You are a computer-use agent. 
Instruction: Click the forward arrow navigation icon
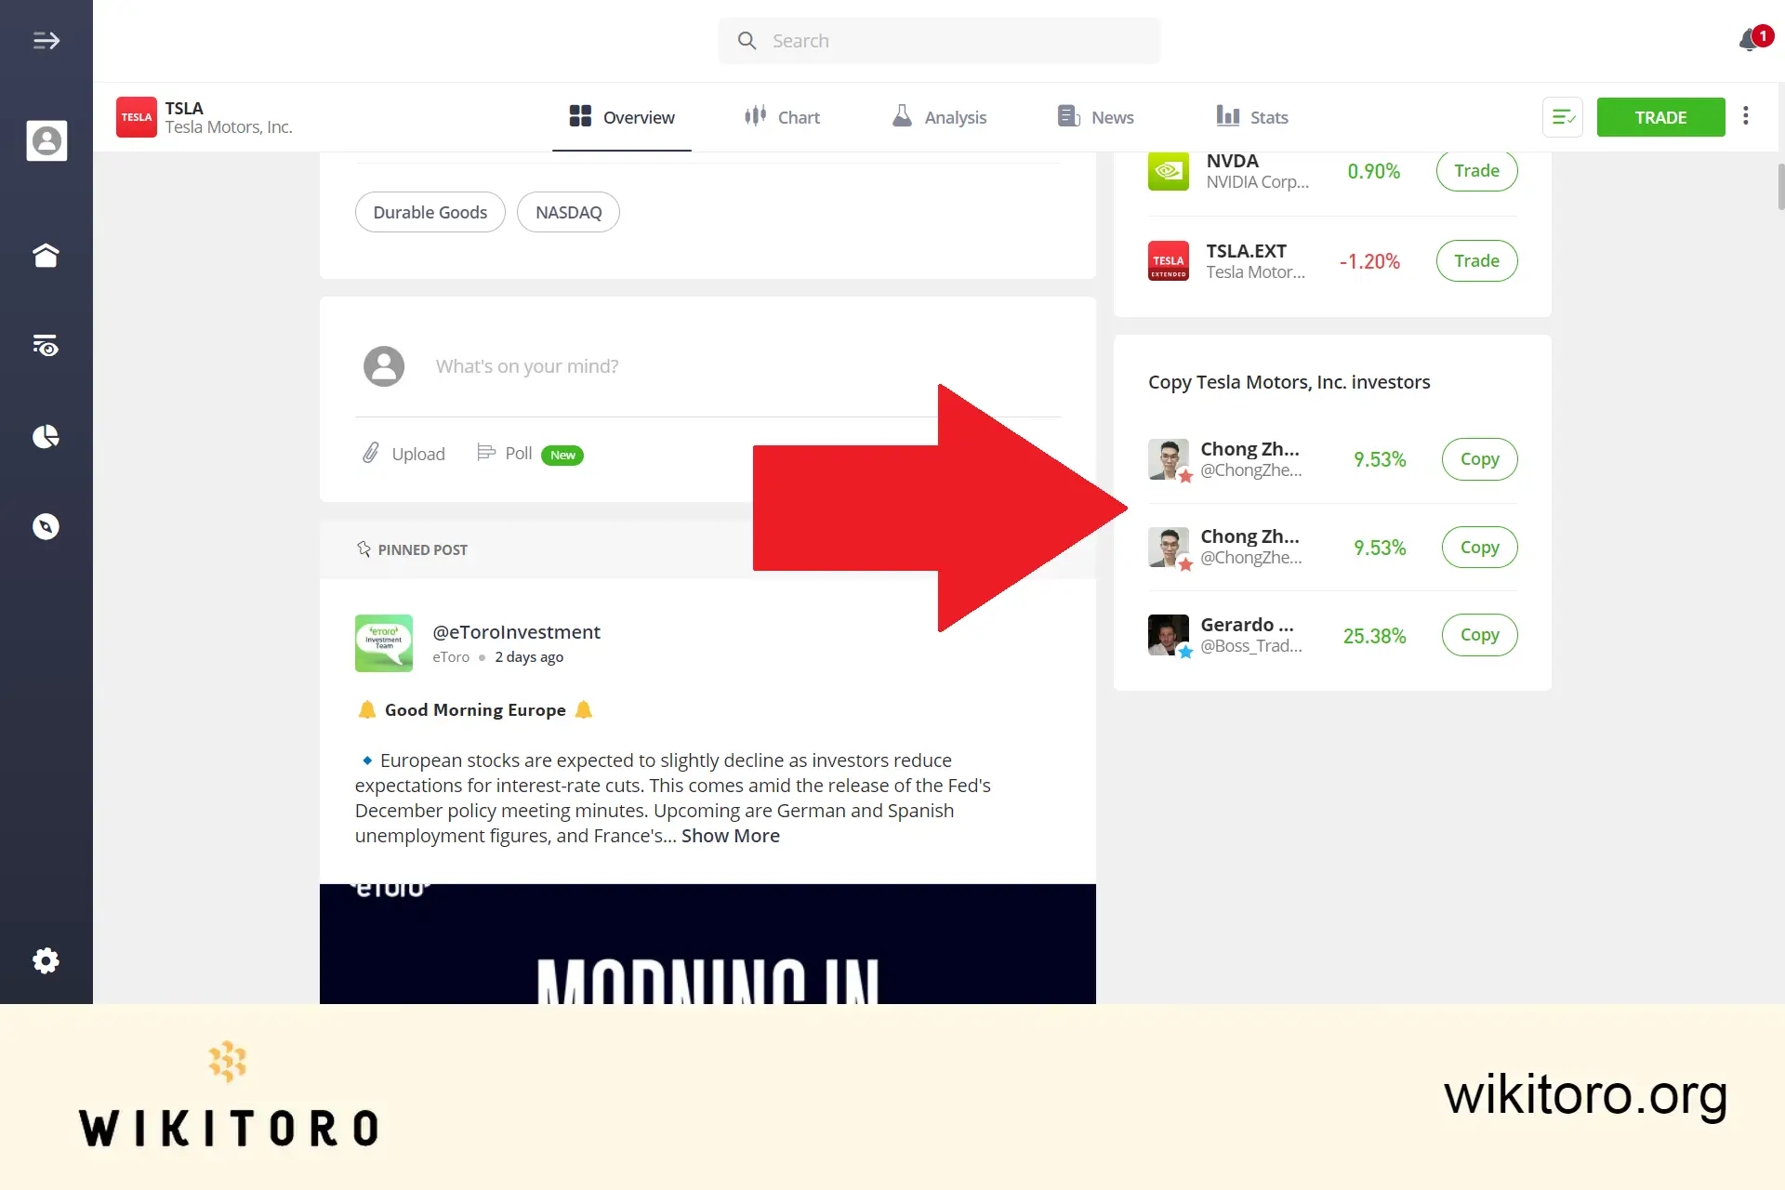coord(46,38)
